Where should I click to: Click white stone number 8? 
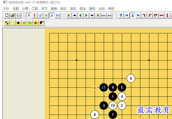[x=95, y=115]
